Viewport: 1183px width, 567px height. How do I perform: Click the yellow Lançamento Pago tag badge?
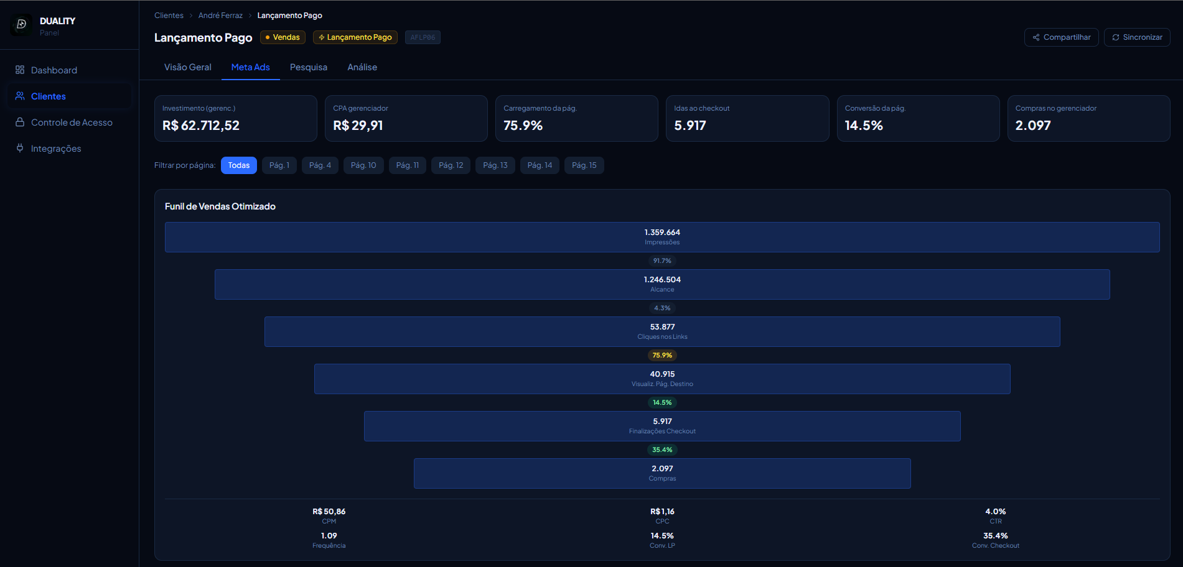[355, 37]
